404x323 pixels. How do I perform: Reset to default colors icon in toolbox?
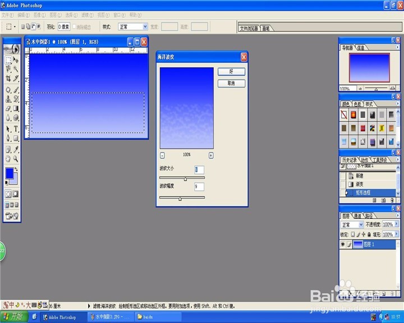coord(6,182)
